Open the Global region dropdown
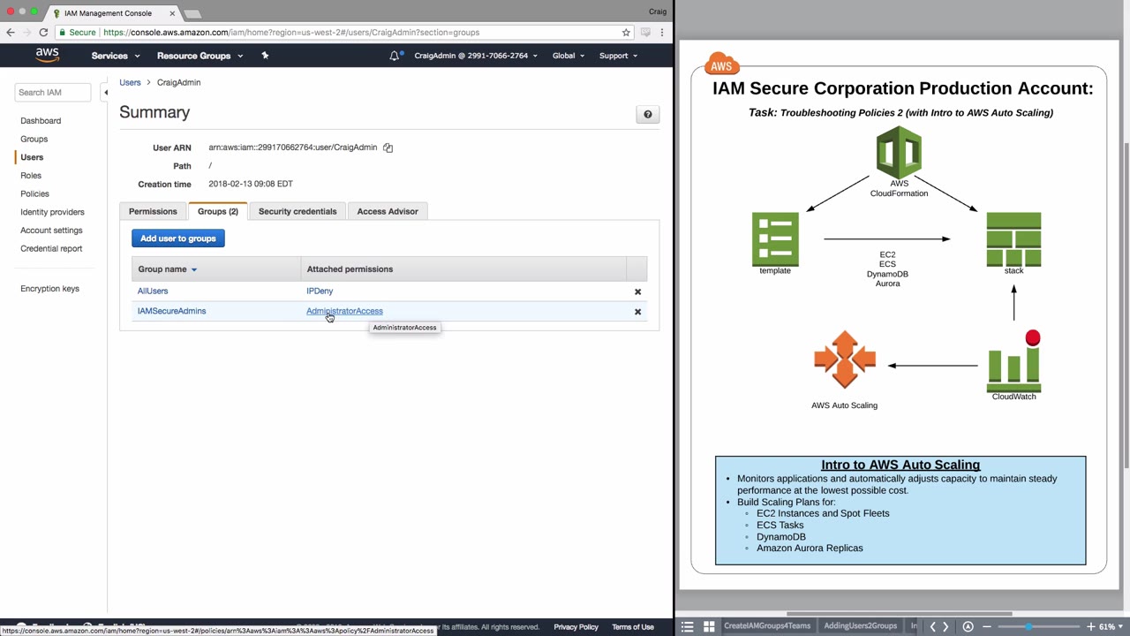The height and width of the screenshot is (636, 1130). [569, 56]
